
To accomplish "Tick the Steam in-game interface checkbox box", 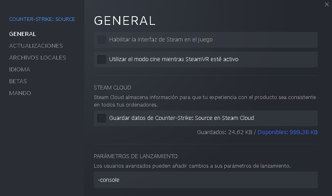I will [x=102, y=40].
